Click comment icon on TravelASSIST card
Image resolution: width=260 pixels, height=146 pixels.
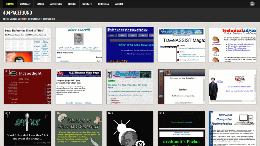point(161,29)
